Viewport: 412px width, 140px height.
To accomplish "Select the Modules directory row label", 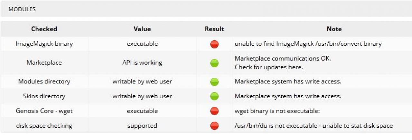I will pyautogui.click(x=44, y=82).
